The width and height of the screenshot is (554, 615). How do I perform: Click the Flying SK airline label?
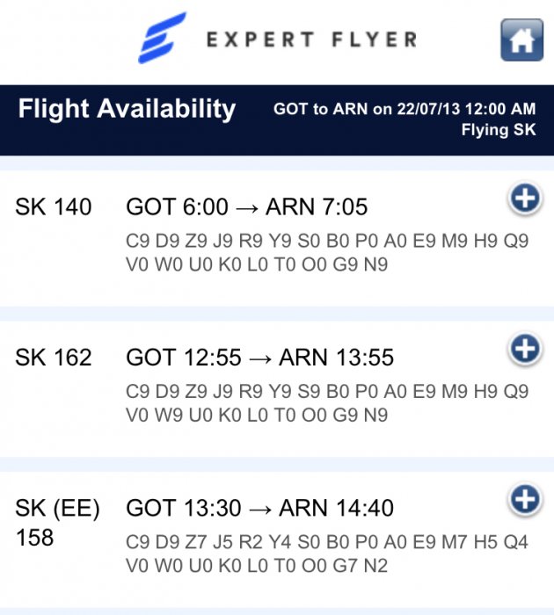click(x=498, y=131)
